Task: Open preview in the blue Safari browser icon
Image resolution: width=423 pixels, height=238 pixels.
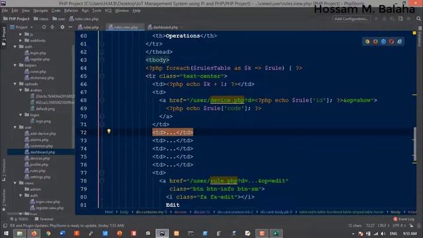Action: [x=383, y=42]
